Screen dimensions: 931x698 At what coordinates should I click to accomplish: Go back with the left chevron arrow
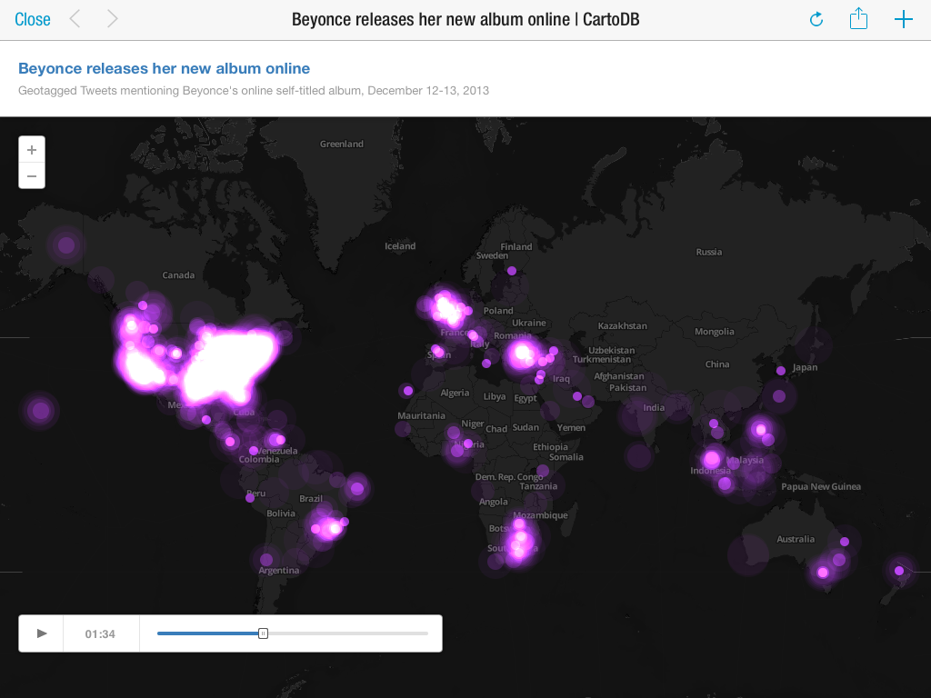click(x=75, y=19)
